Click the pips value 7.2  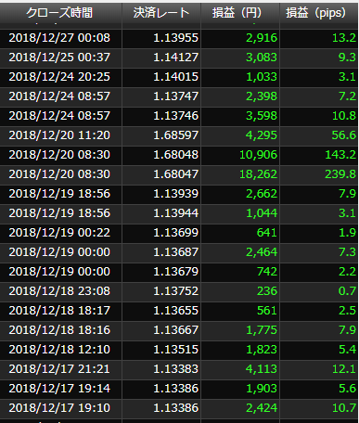coord(347,96)
